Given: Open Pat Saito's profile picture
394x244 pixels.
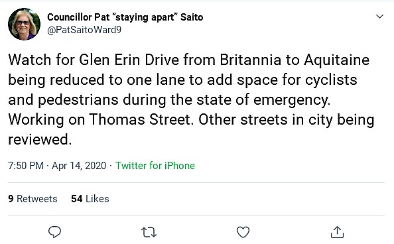Looking at the screenshot, I should pos(24,24).
